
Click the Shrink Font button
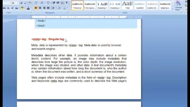25,3
